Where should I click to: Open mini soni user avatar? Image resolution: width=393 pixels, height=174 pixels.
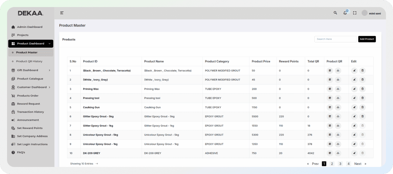pos(364,13)
